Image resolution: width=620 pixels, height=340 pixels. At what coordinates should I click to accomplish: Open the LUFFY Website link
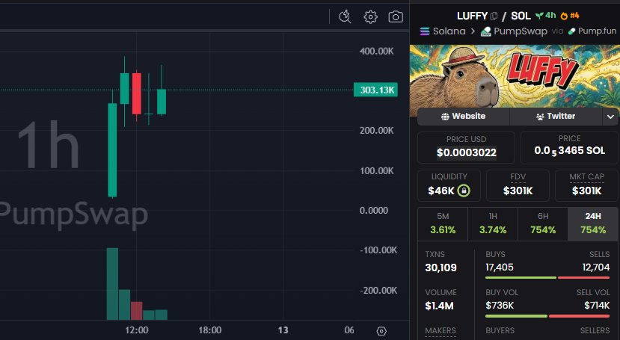click(x=464, y=116)
